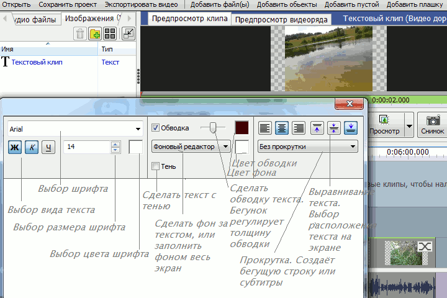This screenshot has width=447, height=298.
Task: Pick the dark red outline color swatch
Action: tap(242, 128)
